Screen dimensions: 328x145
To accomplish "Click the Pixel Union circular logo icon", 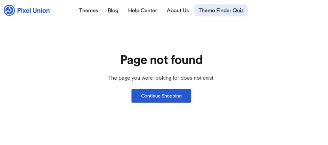I will pyautogui.click(x=9, y=11).
